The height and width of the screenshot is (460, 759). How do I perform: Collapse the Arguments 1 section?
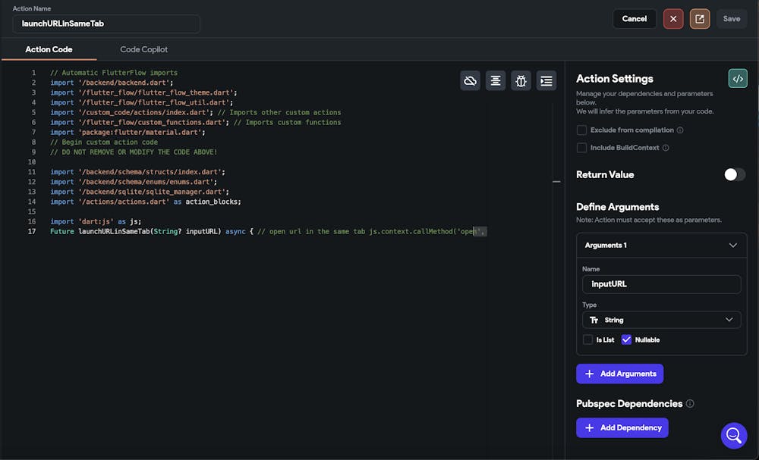pyautogui.click(x=732, y=246)
